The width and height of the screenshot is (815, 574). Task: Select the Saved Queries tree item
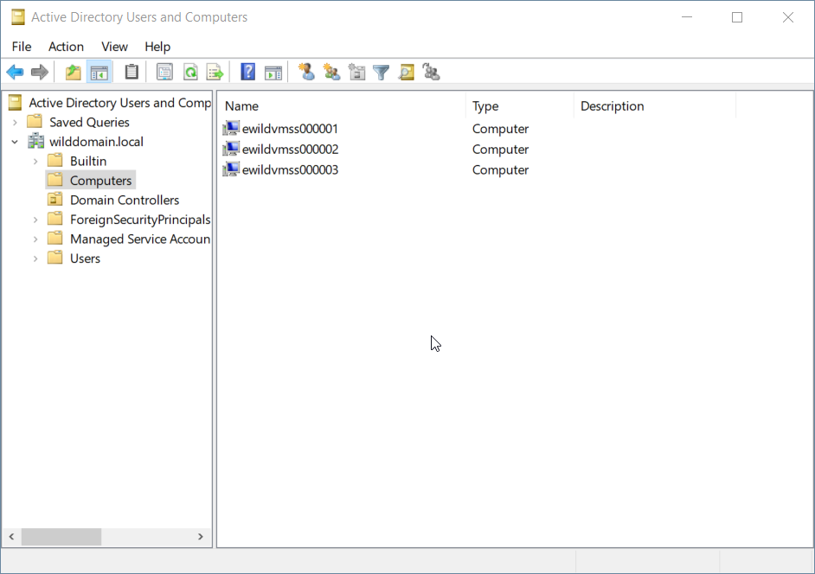pos(89,122)
